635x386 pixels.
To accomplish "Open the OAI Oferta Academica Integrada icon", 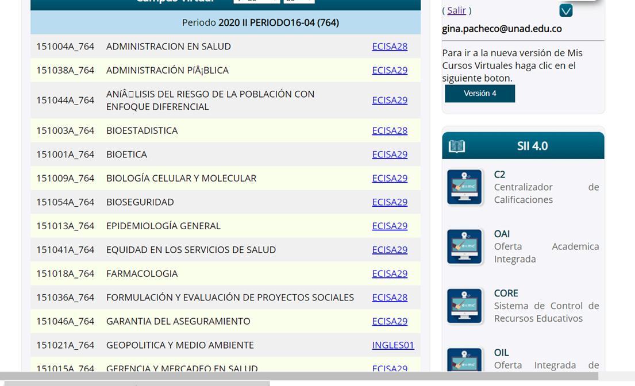I will pyautogui.click(x=464, y=246).
